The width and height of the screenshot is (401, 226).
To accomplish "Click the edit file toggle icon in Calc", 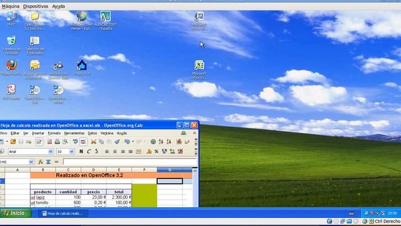I will point(39,142).
